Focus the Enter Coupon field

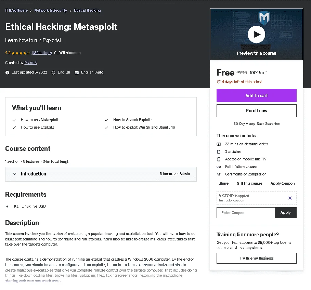pos(246,213)
